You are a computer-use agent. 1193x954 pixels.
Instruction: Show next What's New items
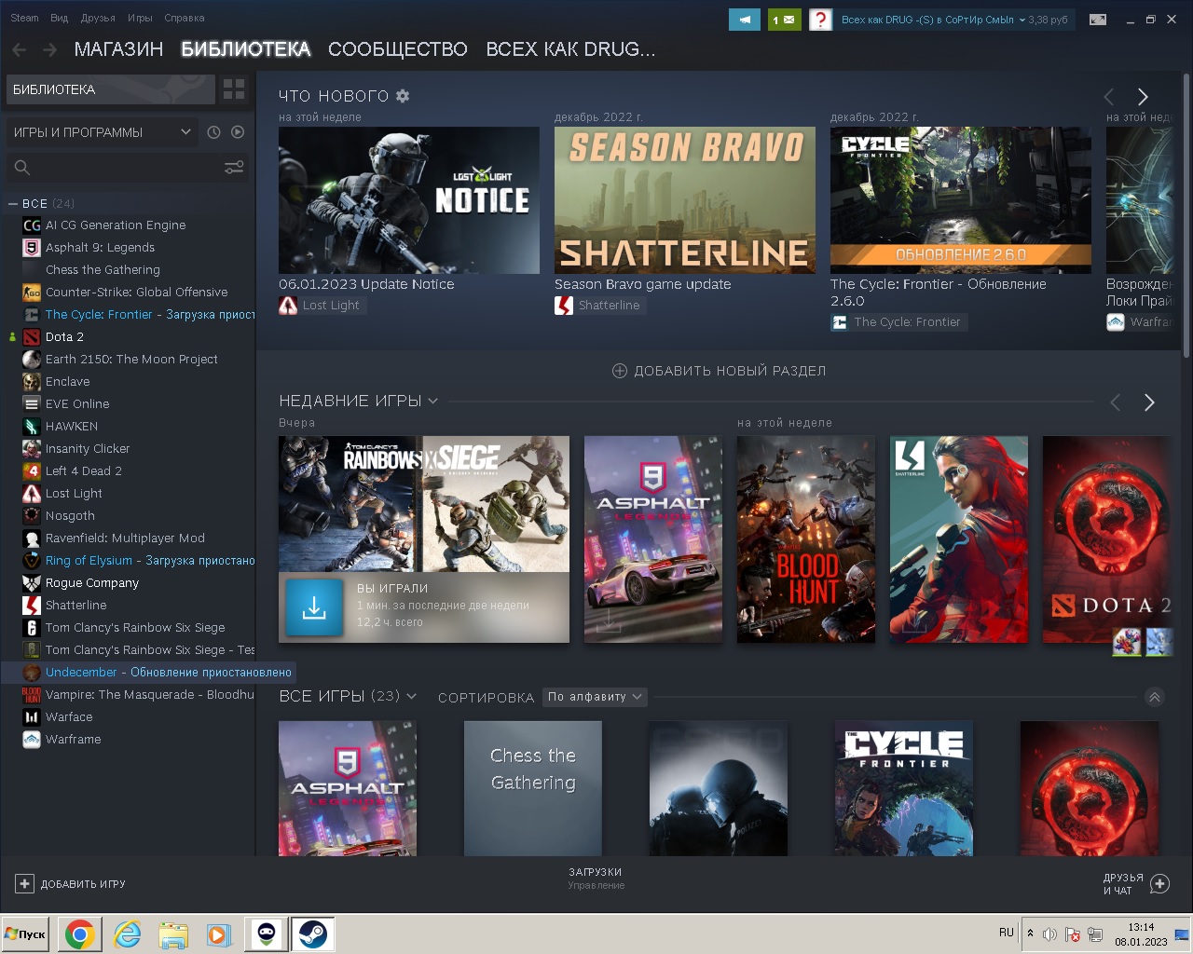(x=1143, y=97)
